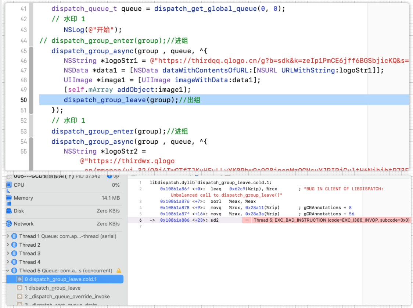The image size is (413, 308).
Task: Select stack frame 0 dispatch_group_leave.cold.1
Action: 65,279
